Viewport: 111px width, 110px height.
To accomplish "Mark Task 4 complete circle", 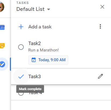I will (21, 93).
